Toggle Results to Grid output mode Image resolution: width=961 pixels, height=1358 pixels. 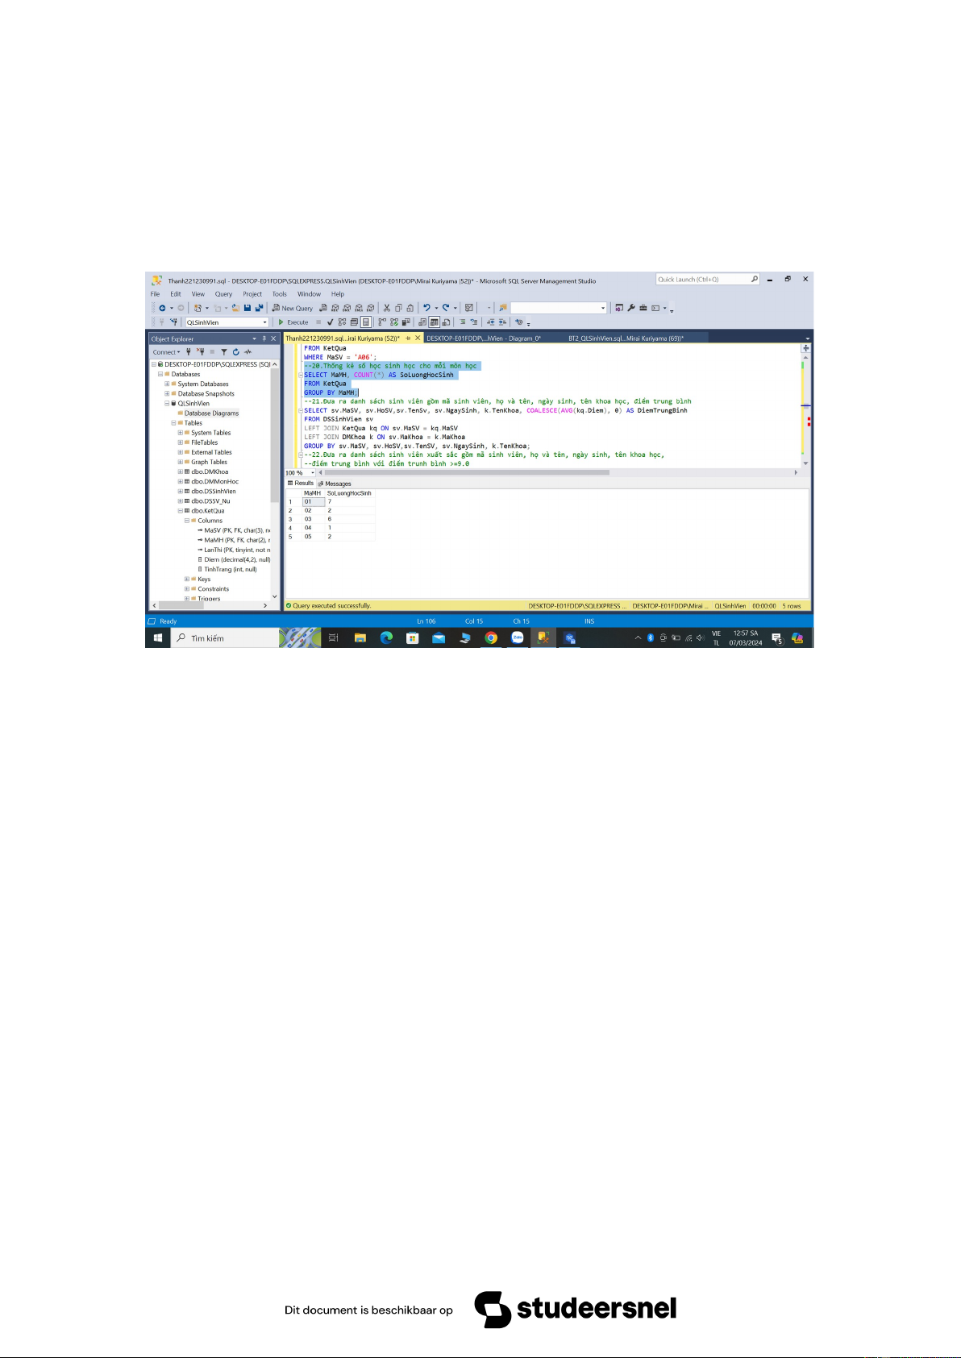(434, 322)
